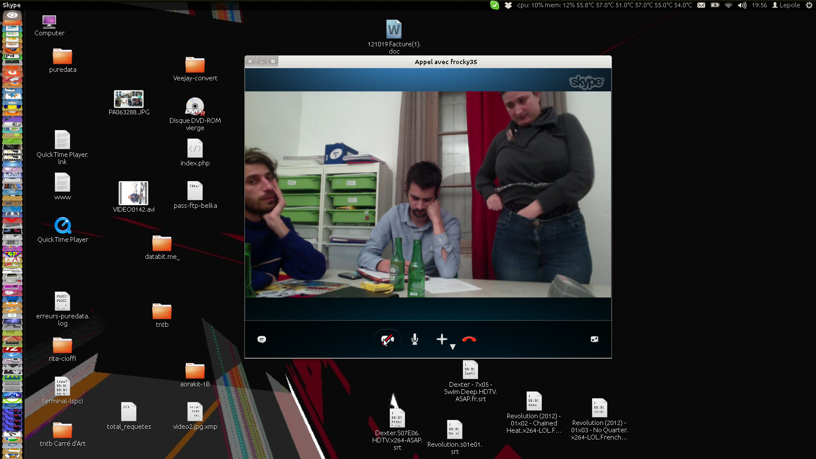Toggle the webcam video on
The image size is (816, 459).
[x=387, y=339]
